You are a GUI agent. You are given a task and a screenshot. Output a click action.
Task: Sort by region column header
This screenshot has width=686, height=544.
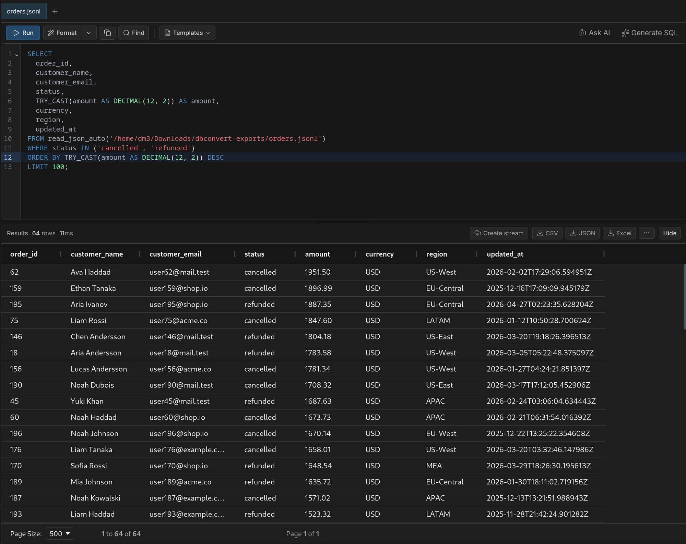(x=437, y=254)
